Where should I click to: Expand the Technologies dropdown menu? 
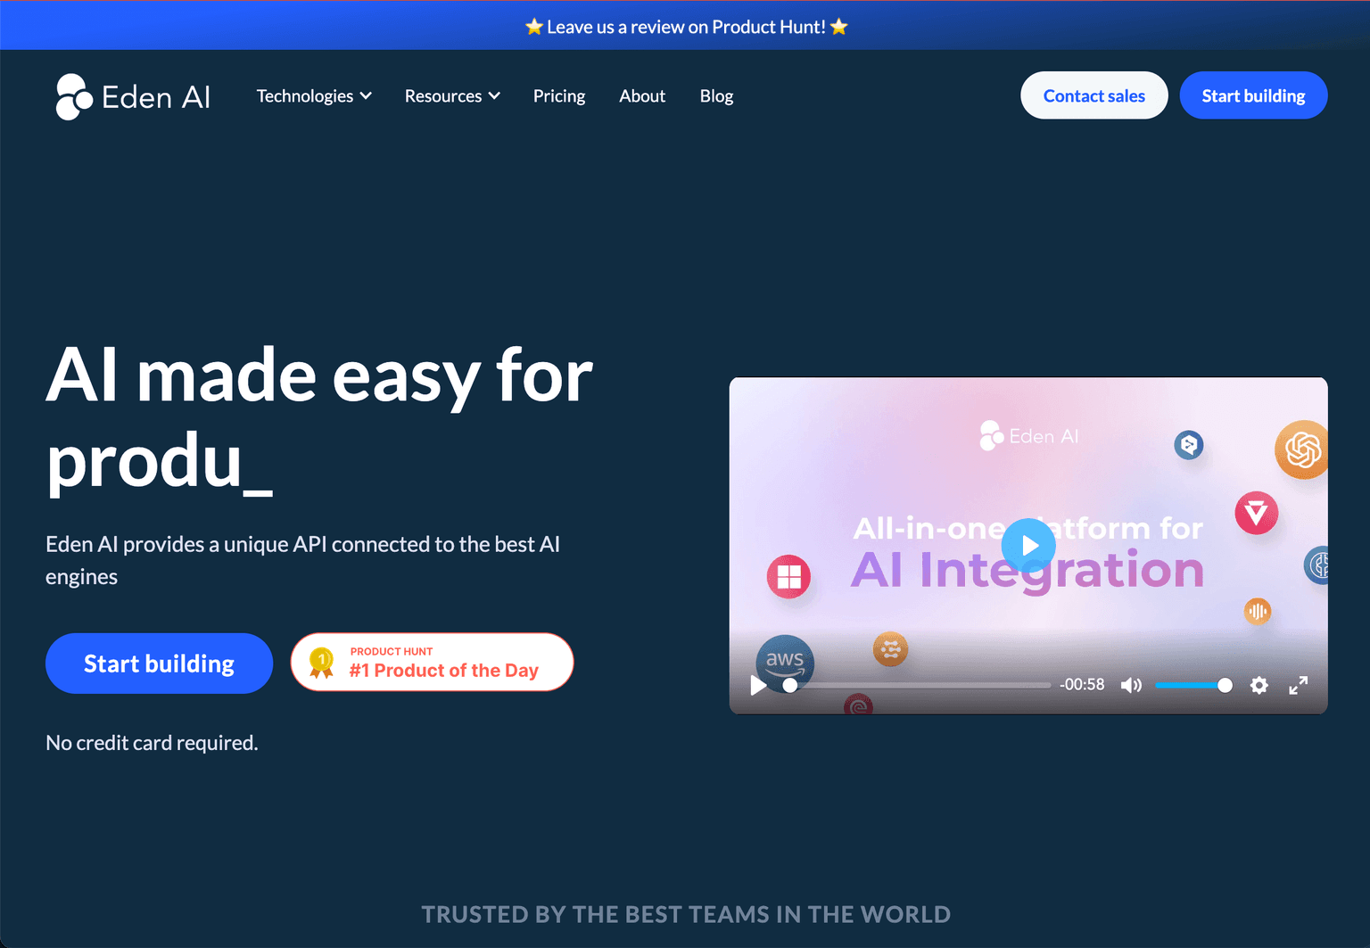click(x=314, y=95)
